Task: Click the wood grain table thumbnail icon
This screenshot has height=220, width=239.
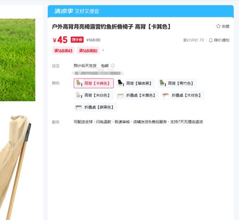Action: pos(165,95)
